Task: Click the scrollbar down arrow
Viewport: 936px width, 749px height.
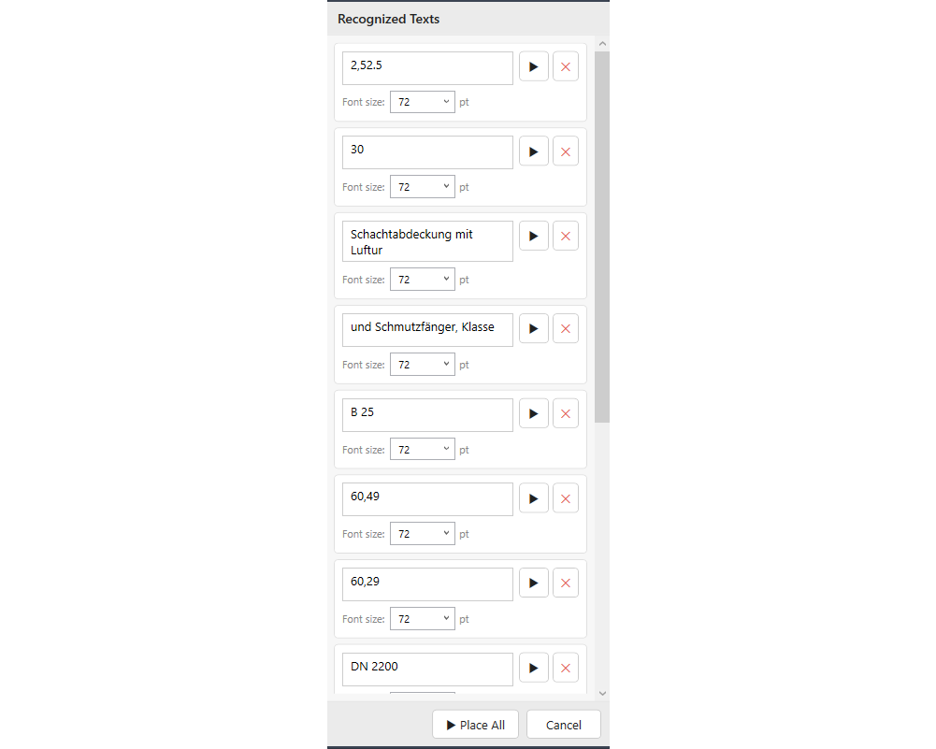Action: coord(602,694)
